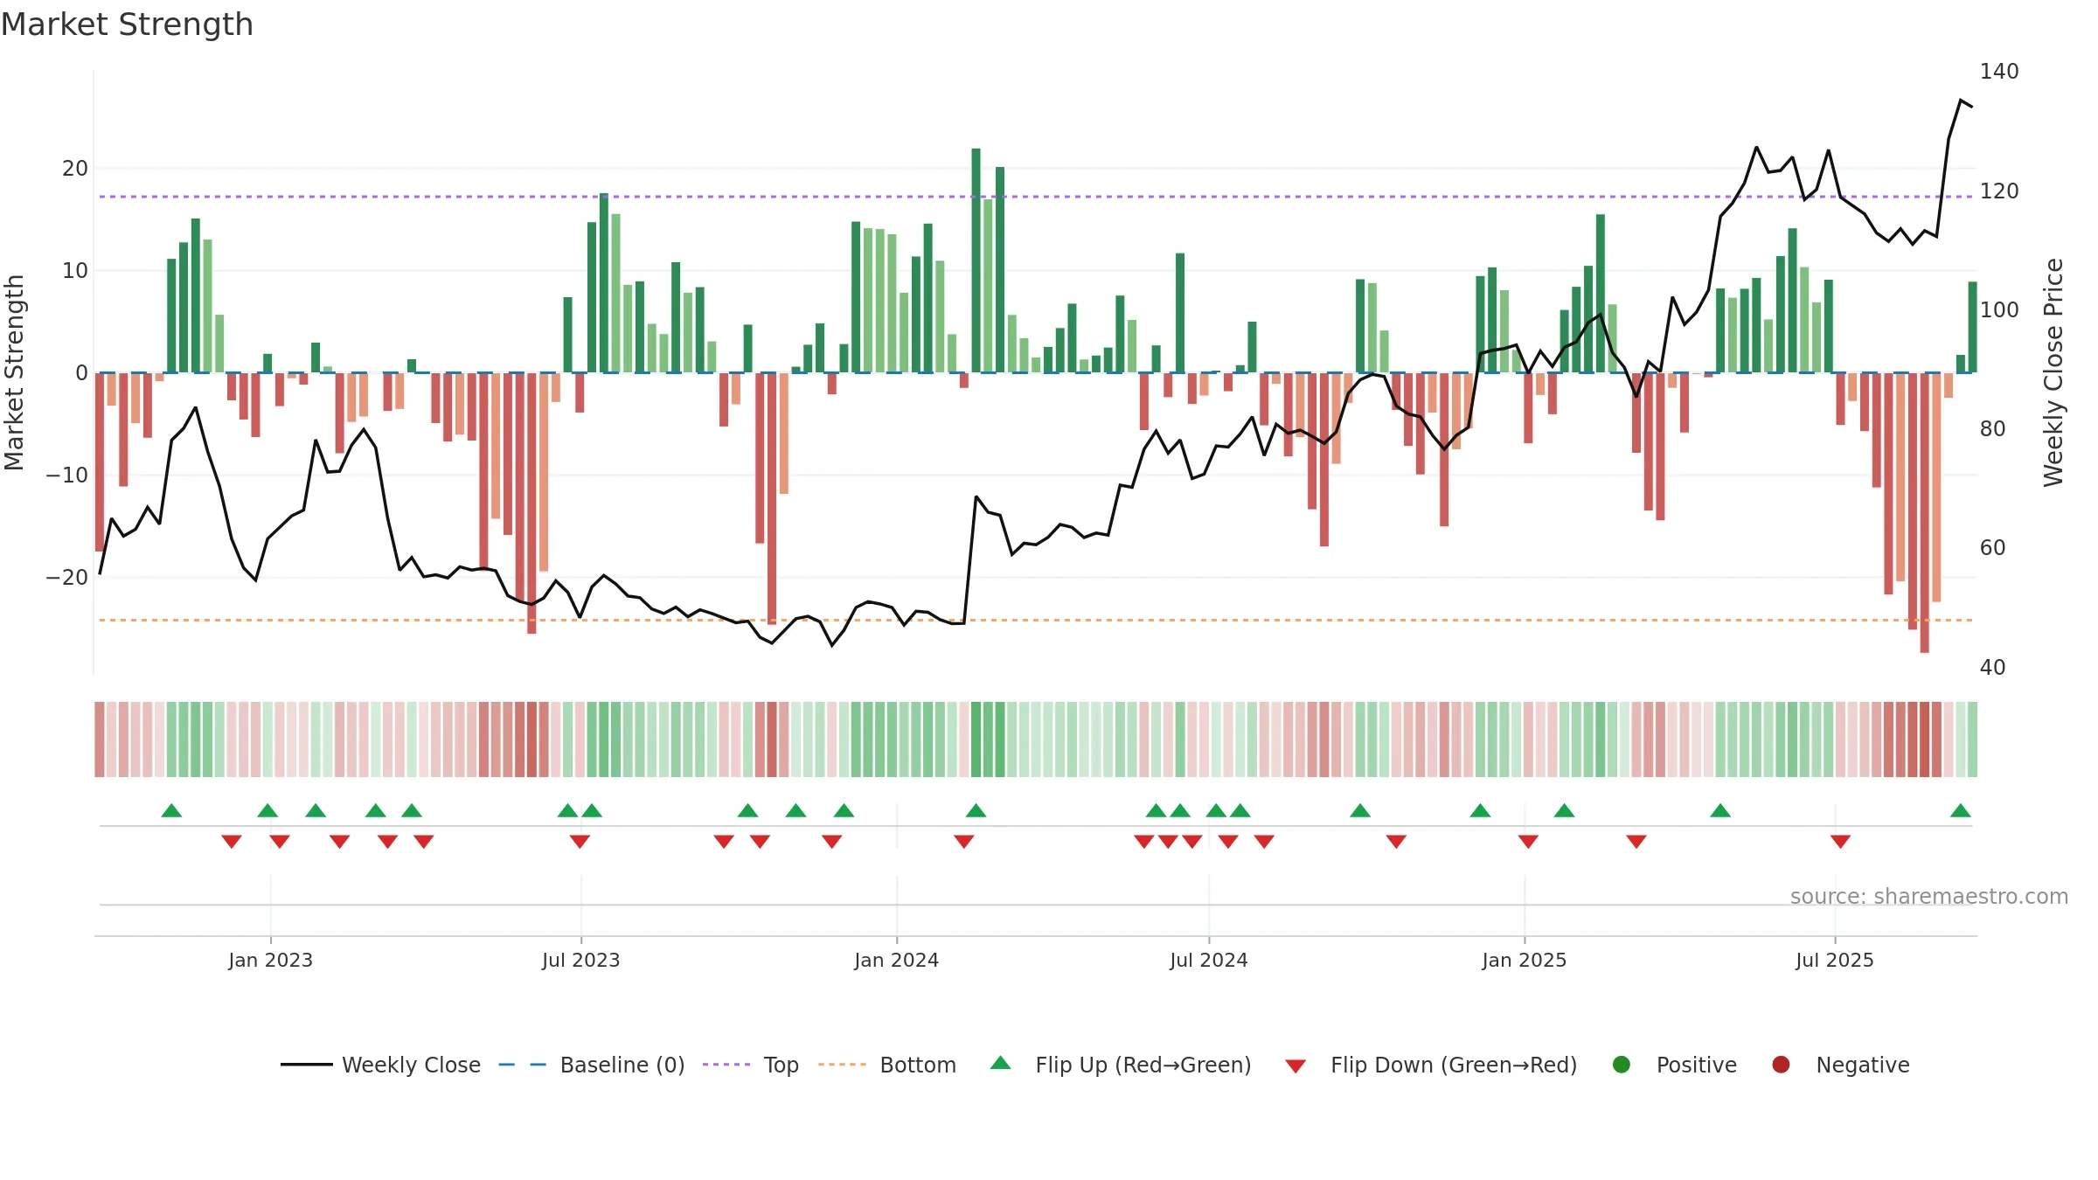2098x1180 pixels.
Task: Click the source: sharemaestro.com text
Action: point(1929,896)
